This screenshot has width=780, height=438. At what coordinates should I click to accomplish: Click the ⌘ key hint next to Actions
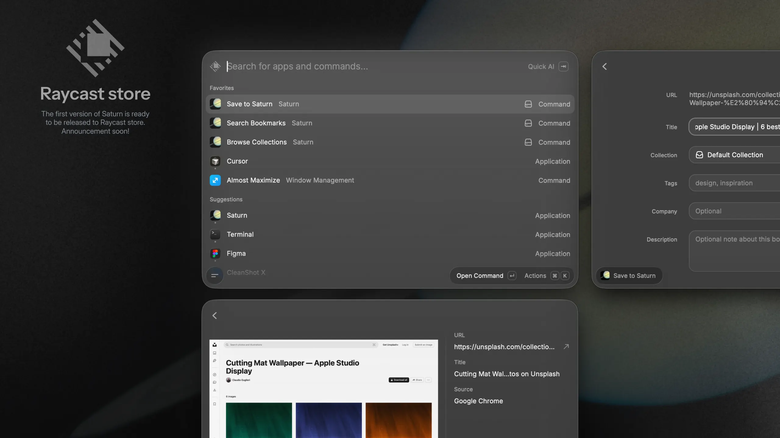tap(555, 276)
